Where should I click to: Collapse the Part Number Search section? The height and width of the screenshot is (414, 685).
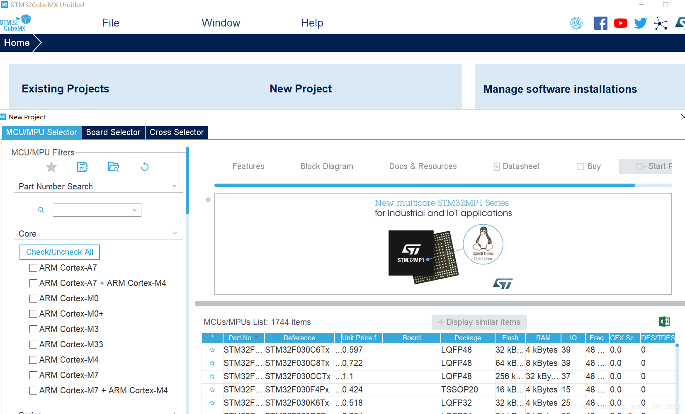pyautogui.click(x=175, y=186)
